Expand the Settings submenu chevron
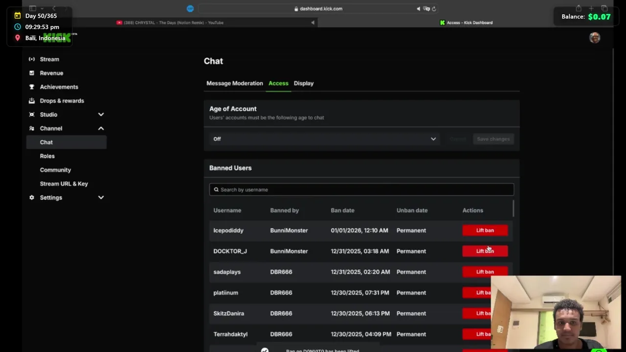Screen dimensions: 626x352 [101, 198]
